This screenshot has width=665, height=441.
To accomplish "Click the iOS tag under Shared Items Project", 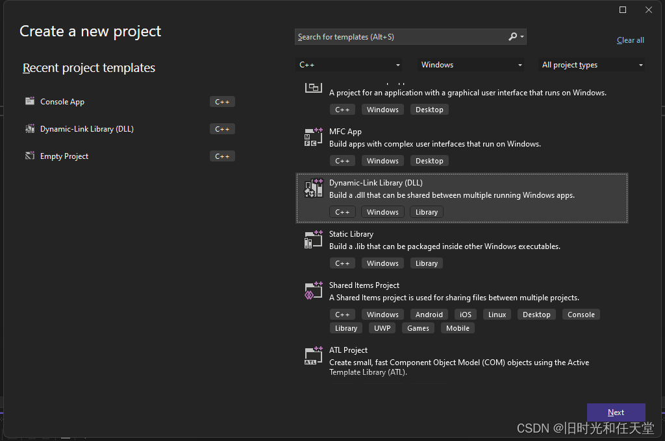I will click(x=465, y=315).
